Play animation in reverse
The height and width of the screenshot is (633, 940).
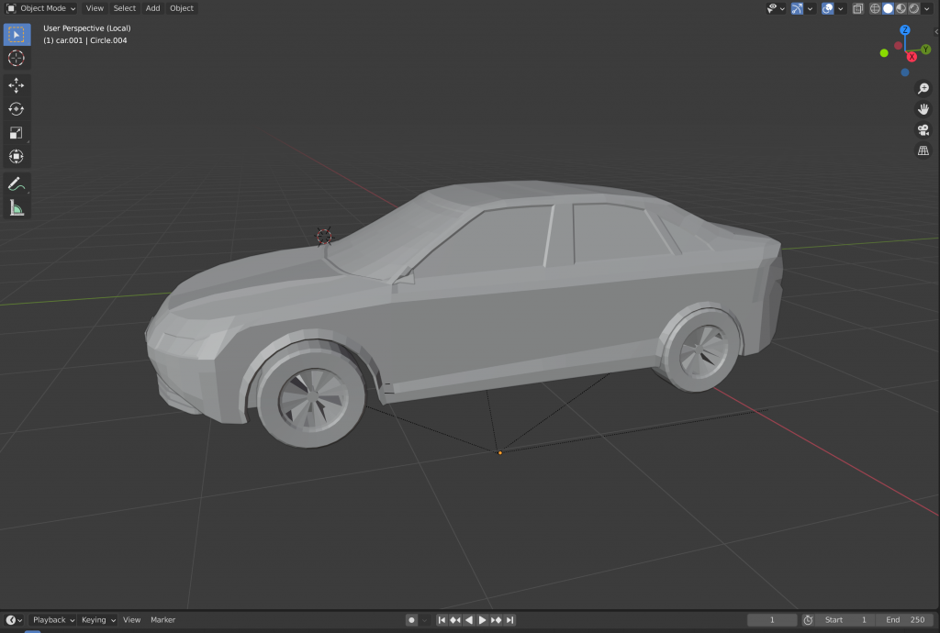coord(469,620)
